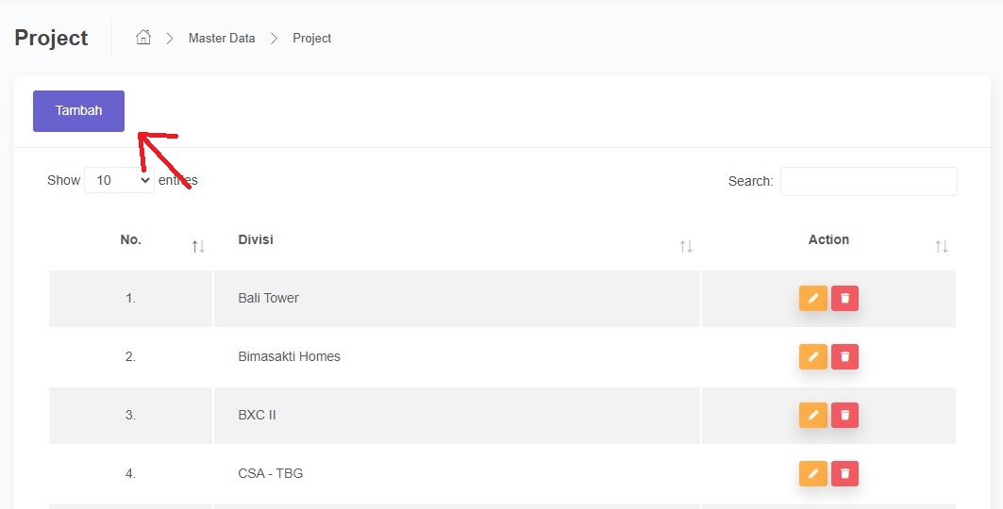
Task: Edit the Bimasakti Homes project
Action: coord(812,357)
